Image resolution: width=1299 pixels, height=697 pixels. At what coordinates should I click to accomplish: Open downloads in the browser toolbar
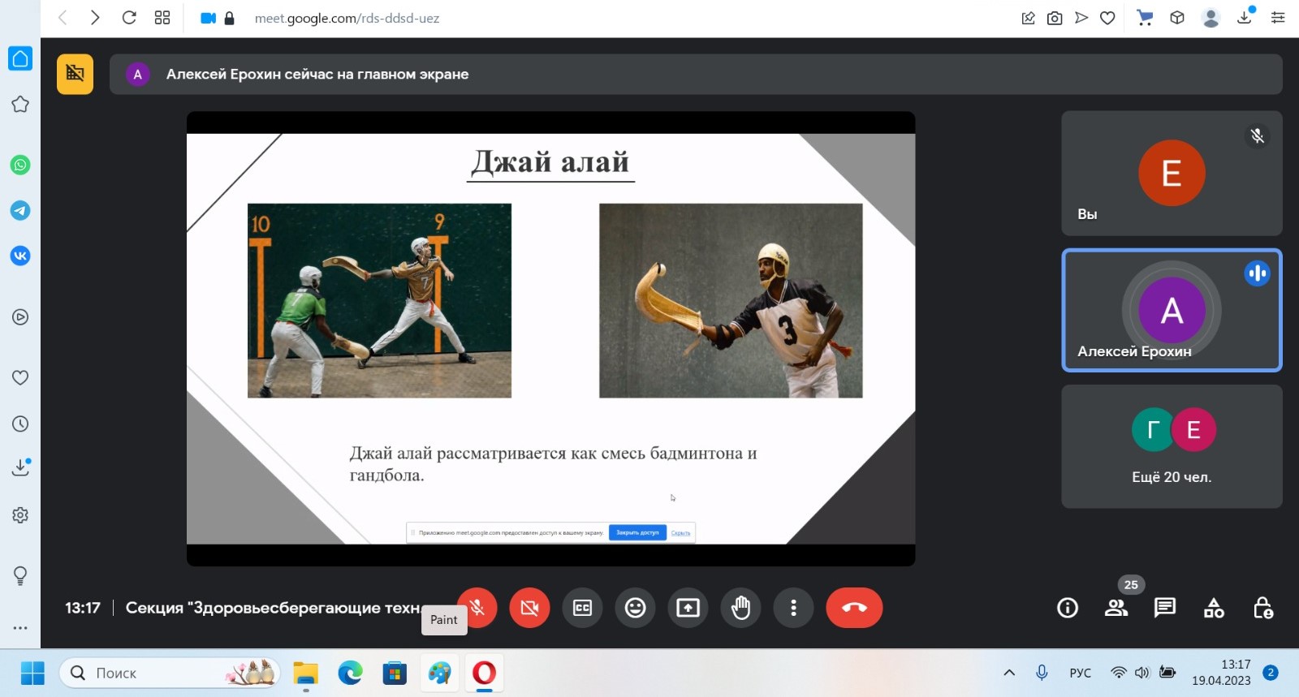coord(1245,17)
